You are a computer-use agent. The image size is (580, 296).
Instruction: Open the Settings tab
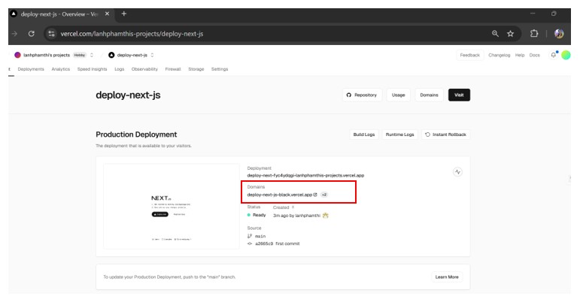tap(220, 69)
